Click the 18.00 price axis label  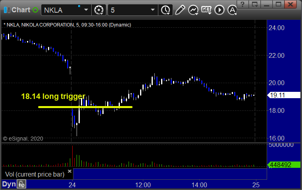pyautogui.click(x=276, y=111)
